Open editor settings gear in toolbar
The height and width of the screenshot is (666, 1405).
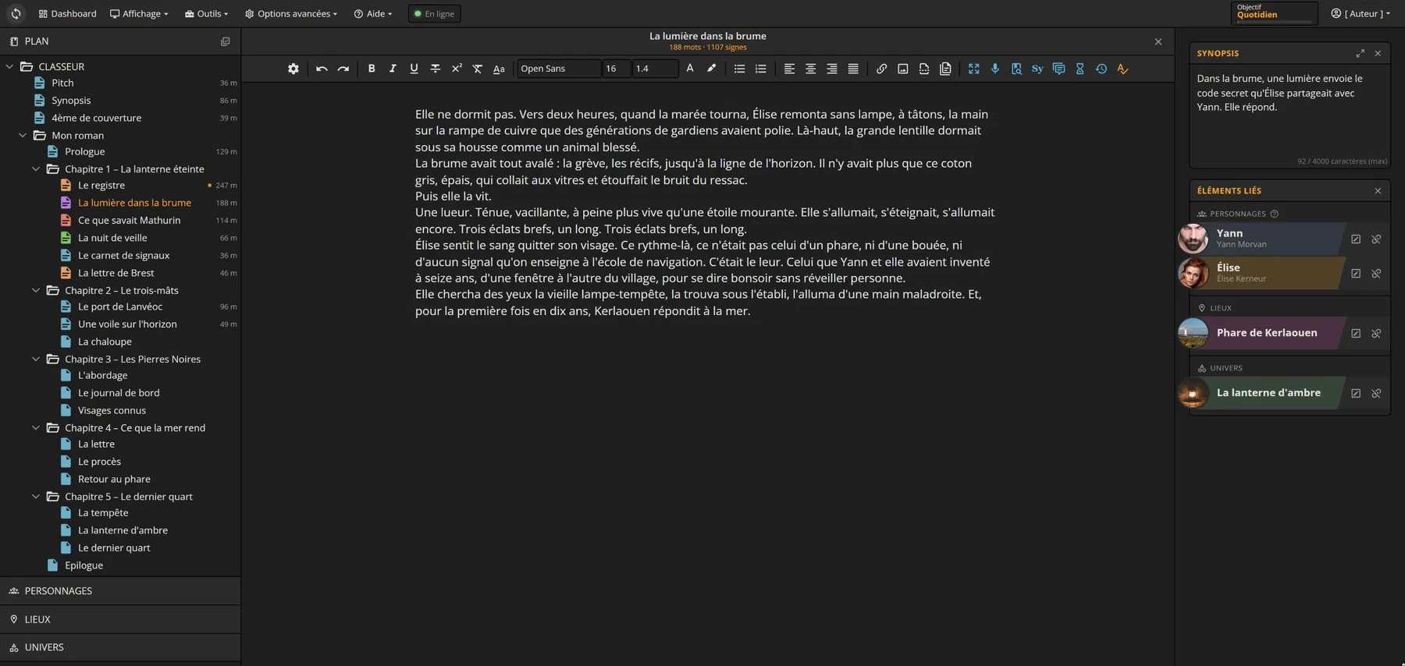tap(293, 69)
